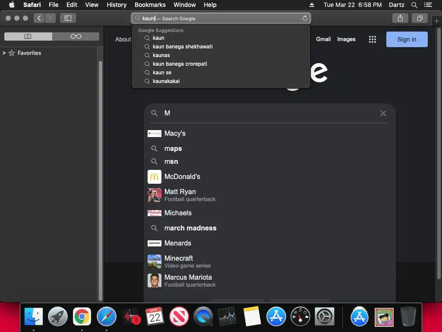Open Safari compass icon in Dock
The image size is (442, 332).
[106, 316]
